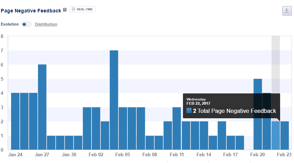Click the Total Page Negative Feedback tooltip text
The height and width of the screenshot is (163, 294).
click(x=237, y=111)
